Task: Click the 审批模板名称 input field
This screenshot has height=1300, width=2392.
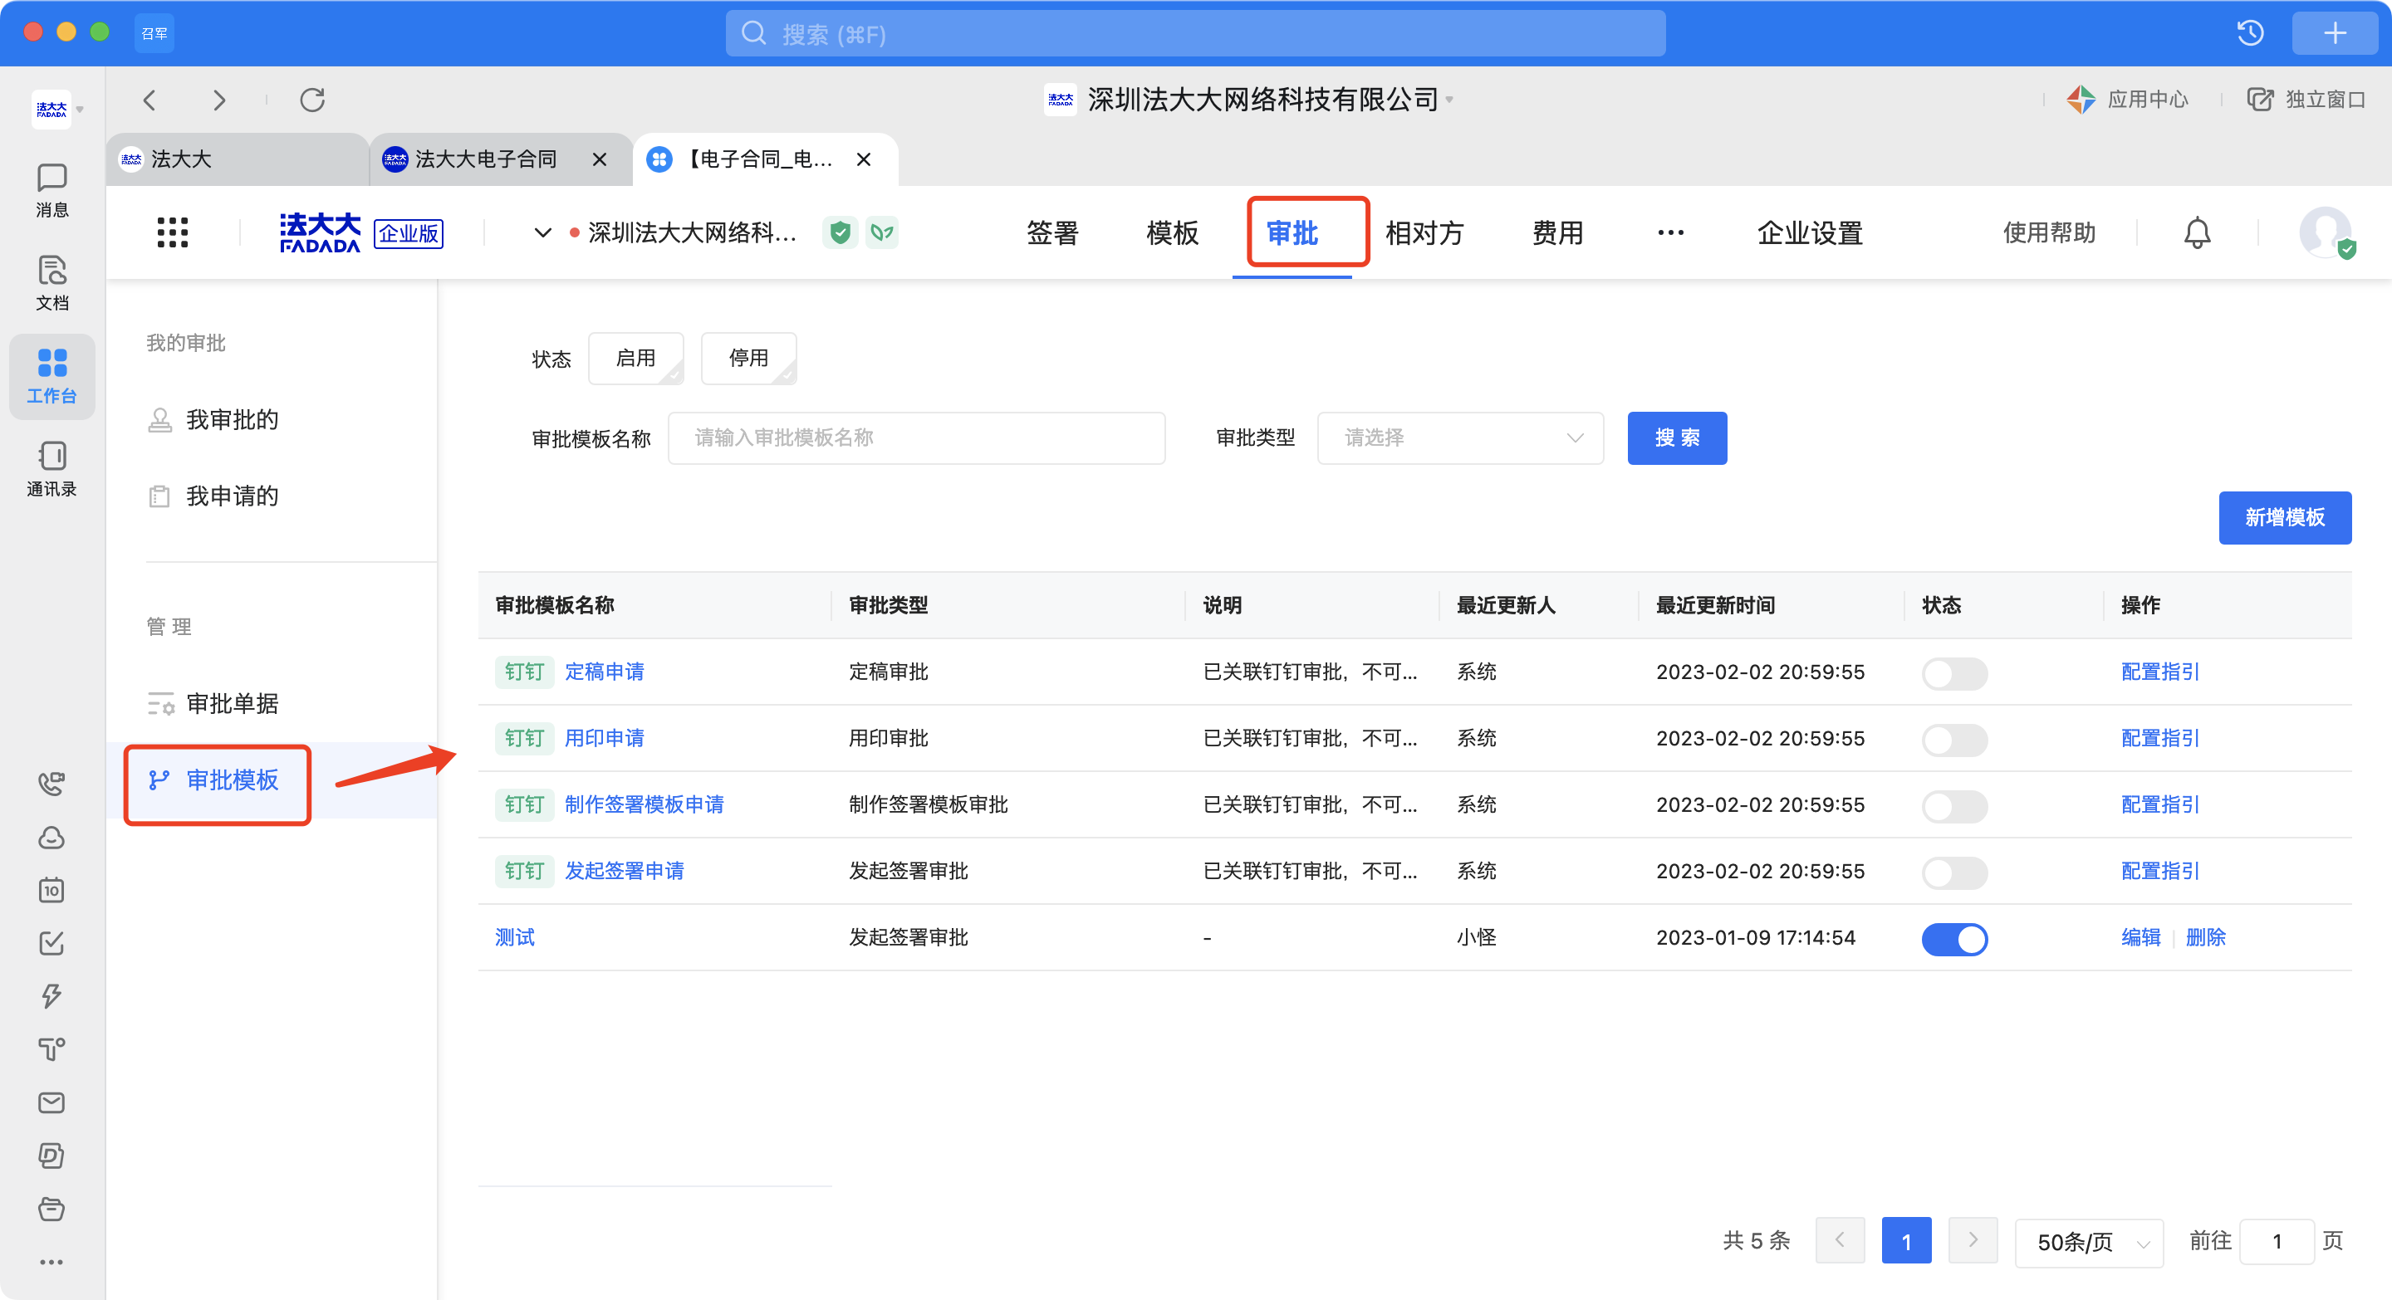Action: point(916,438)
